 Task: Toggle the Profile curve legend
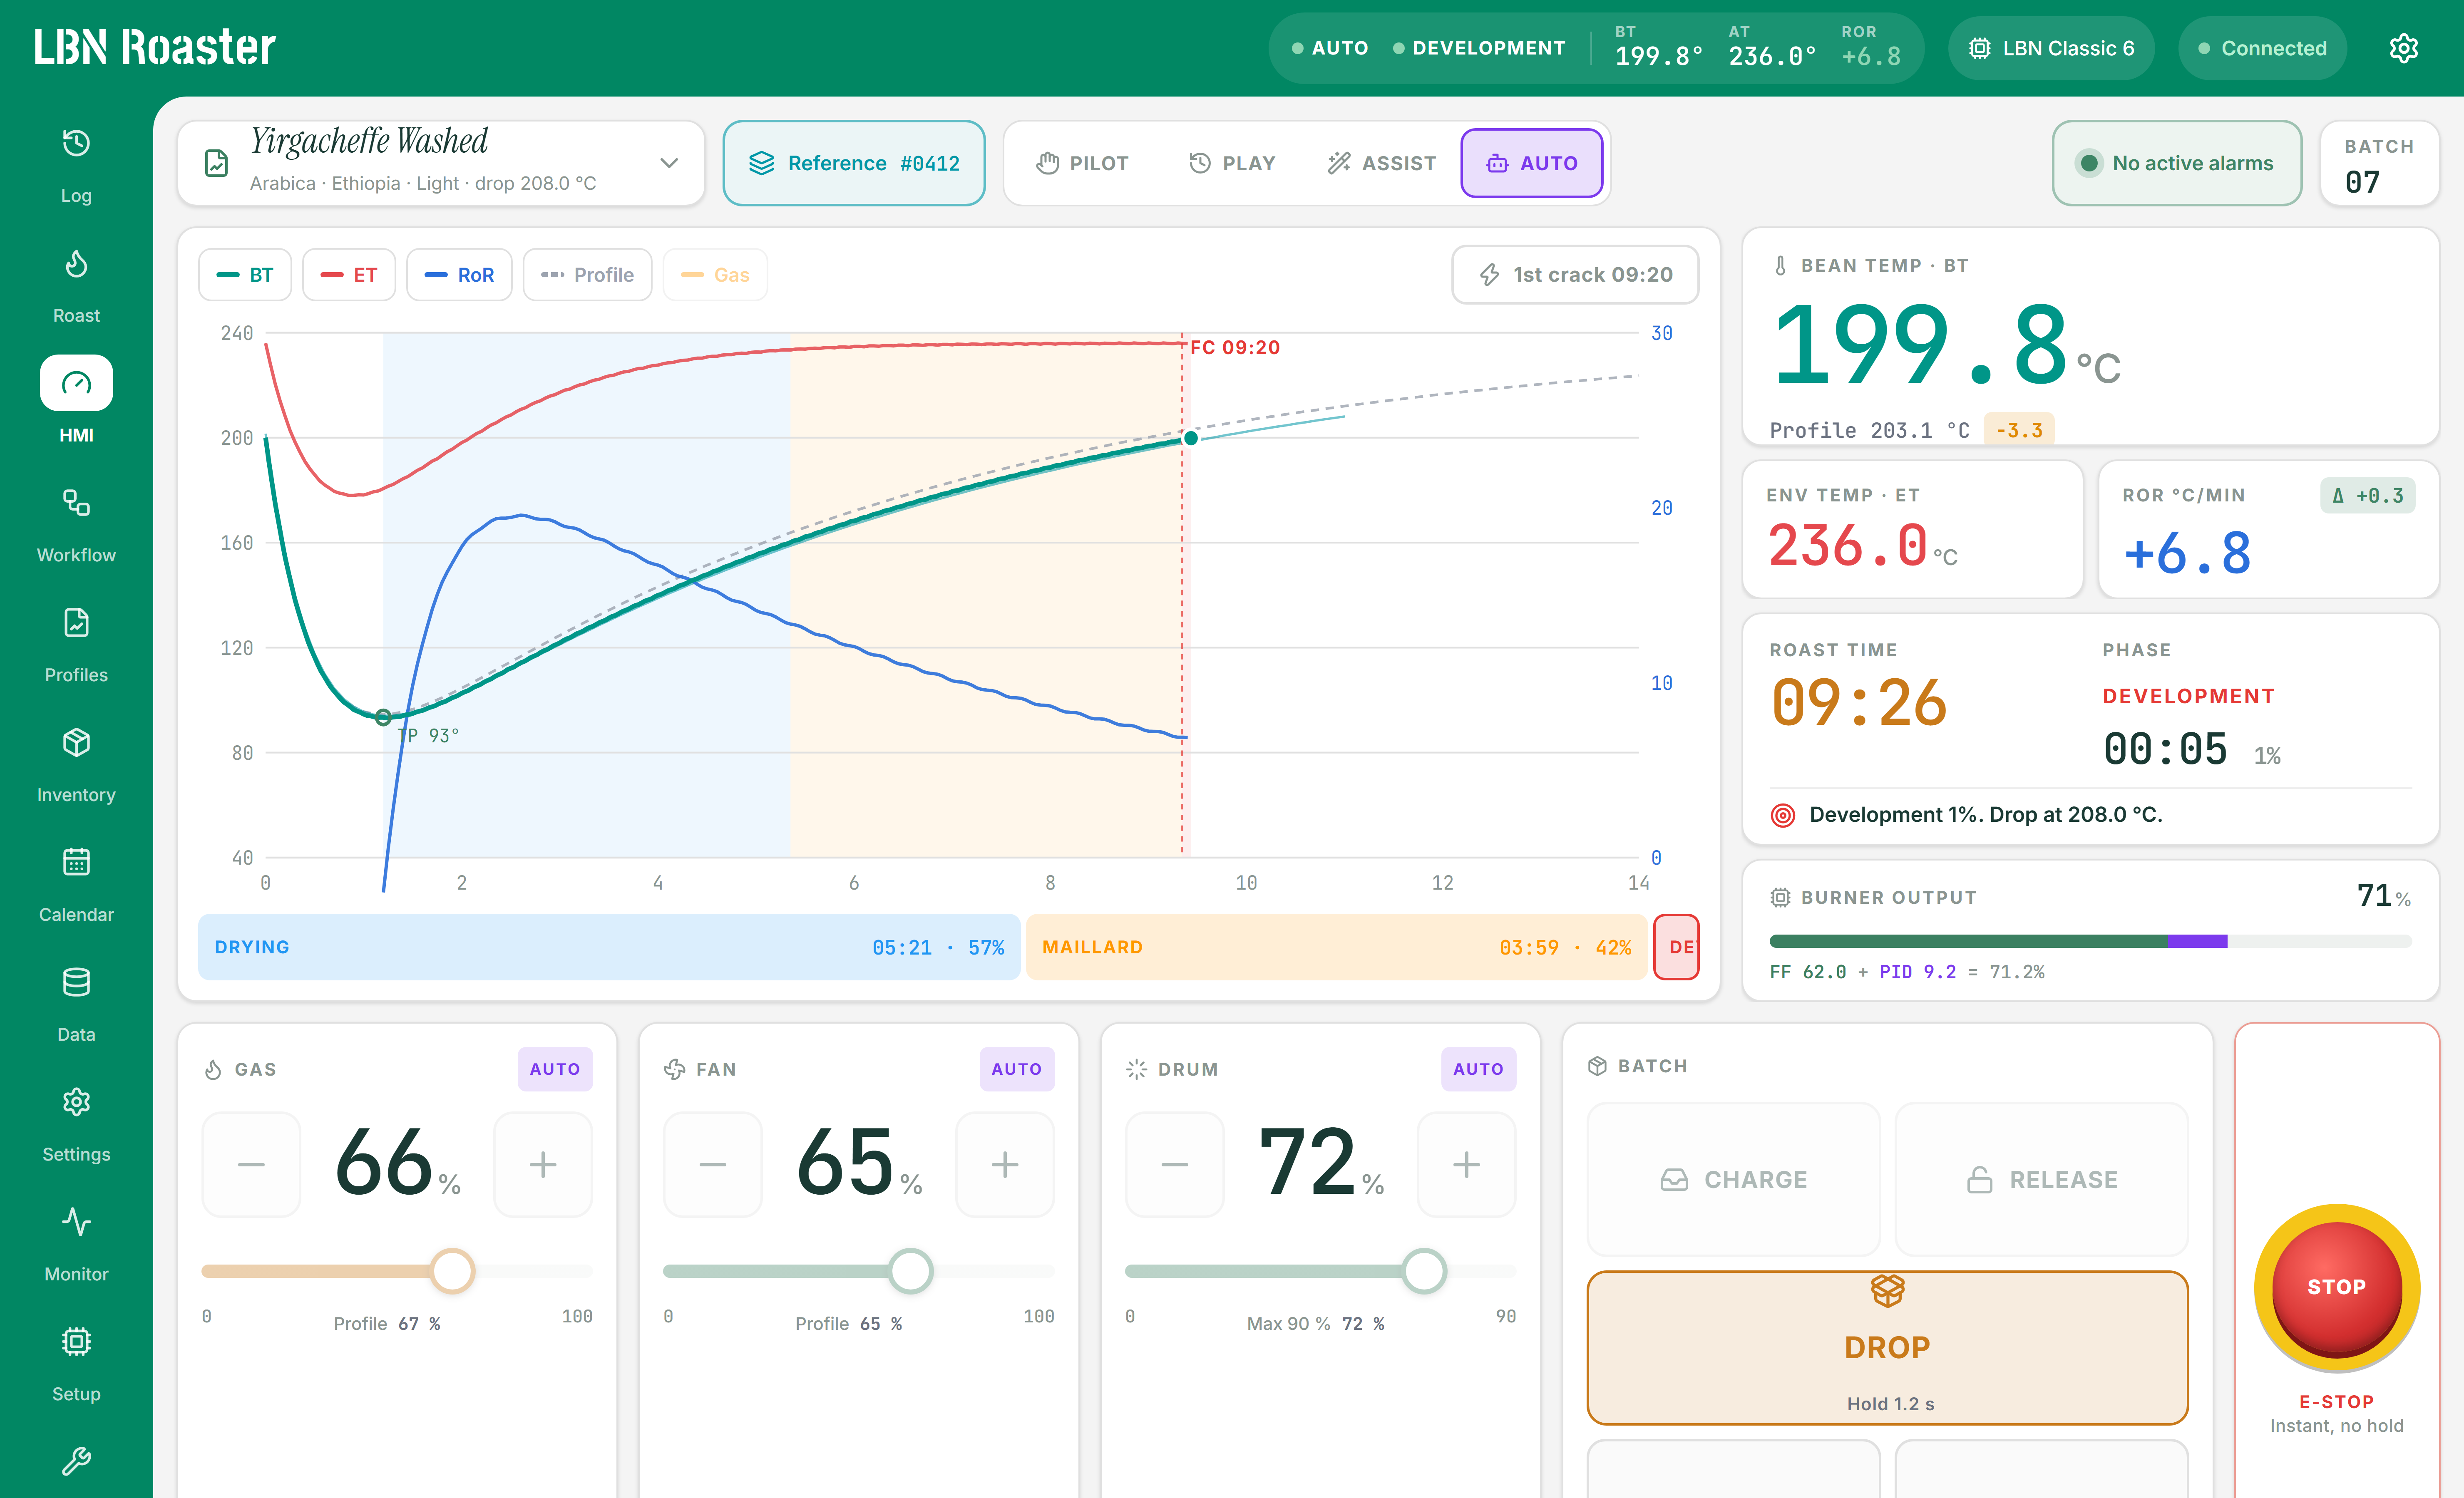pyautogui.click(x=587, y=275)
